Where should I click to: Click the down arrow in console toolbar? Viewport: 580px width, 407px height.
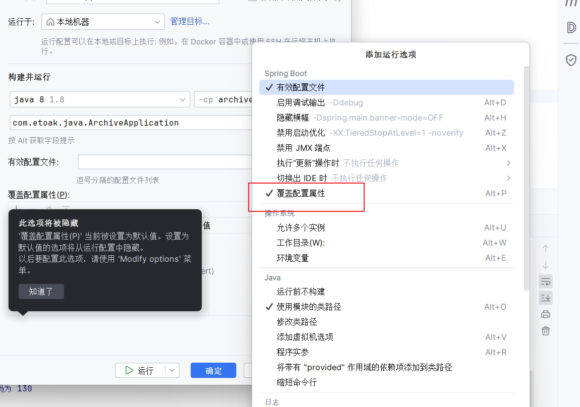546,265
